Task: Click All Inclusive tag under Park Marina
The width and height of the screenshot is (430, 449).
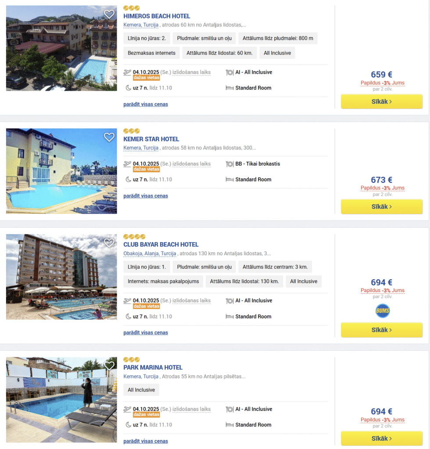Action: pos(141,390)
